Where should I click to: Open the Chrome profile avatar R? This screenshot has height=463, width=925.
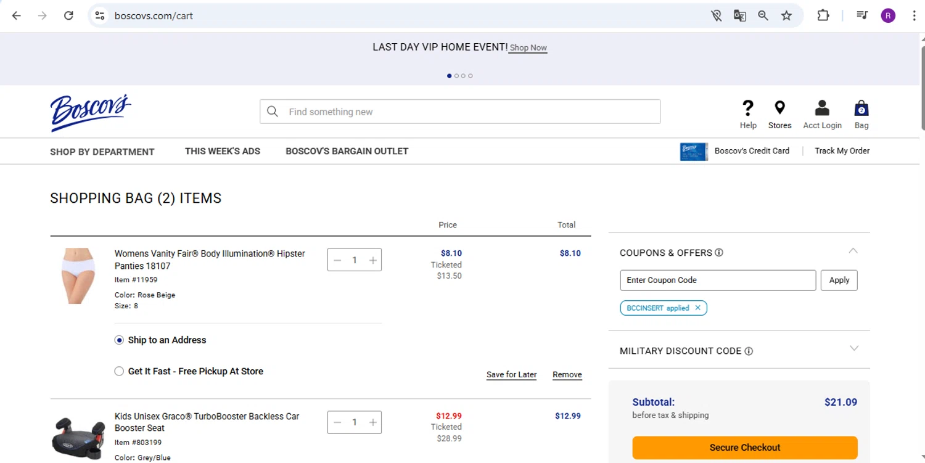click(x=888, y=16)
